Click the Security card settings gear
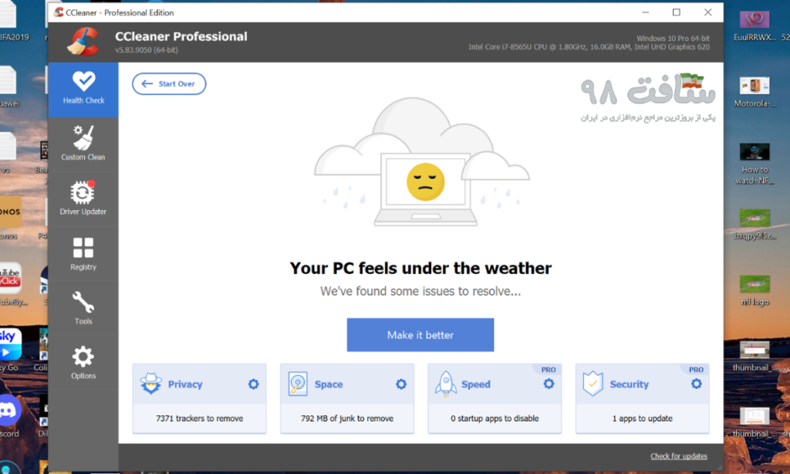Screen dimensions: 790x474 coord(697,384)
